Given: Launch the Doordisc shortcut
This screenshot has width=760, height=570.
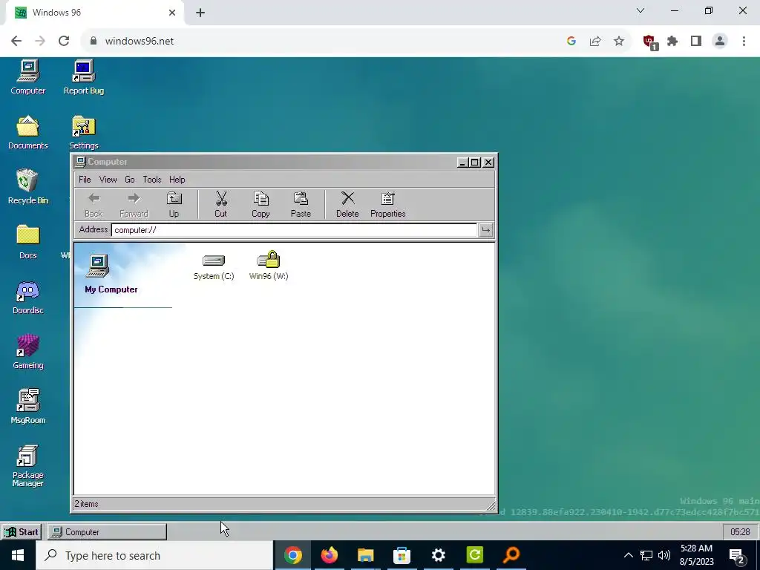Looking at the screenshot, I should (28, 297).
